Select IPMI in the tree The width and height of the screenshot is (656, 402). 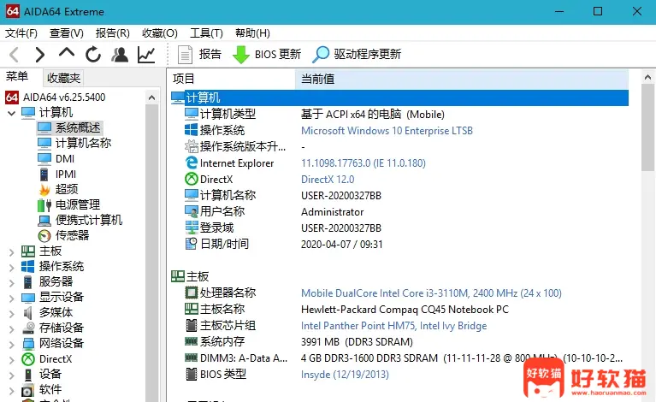tap(66, 174)
